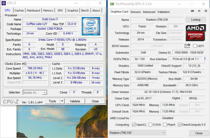The image size is (210, 138).
Task: Click the Specification field with i7-8550U
Action: pos(62,40)
